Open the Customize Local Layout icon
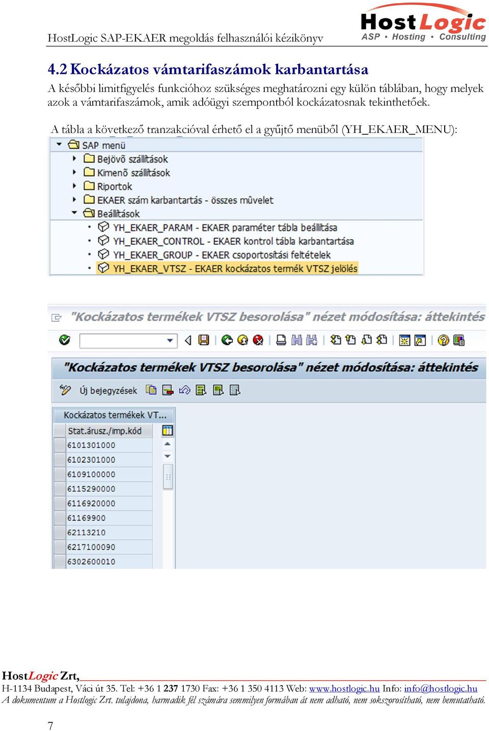This screenshot has height=731, width=489. pyautogui.click(x=459, y=340)
